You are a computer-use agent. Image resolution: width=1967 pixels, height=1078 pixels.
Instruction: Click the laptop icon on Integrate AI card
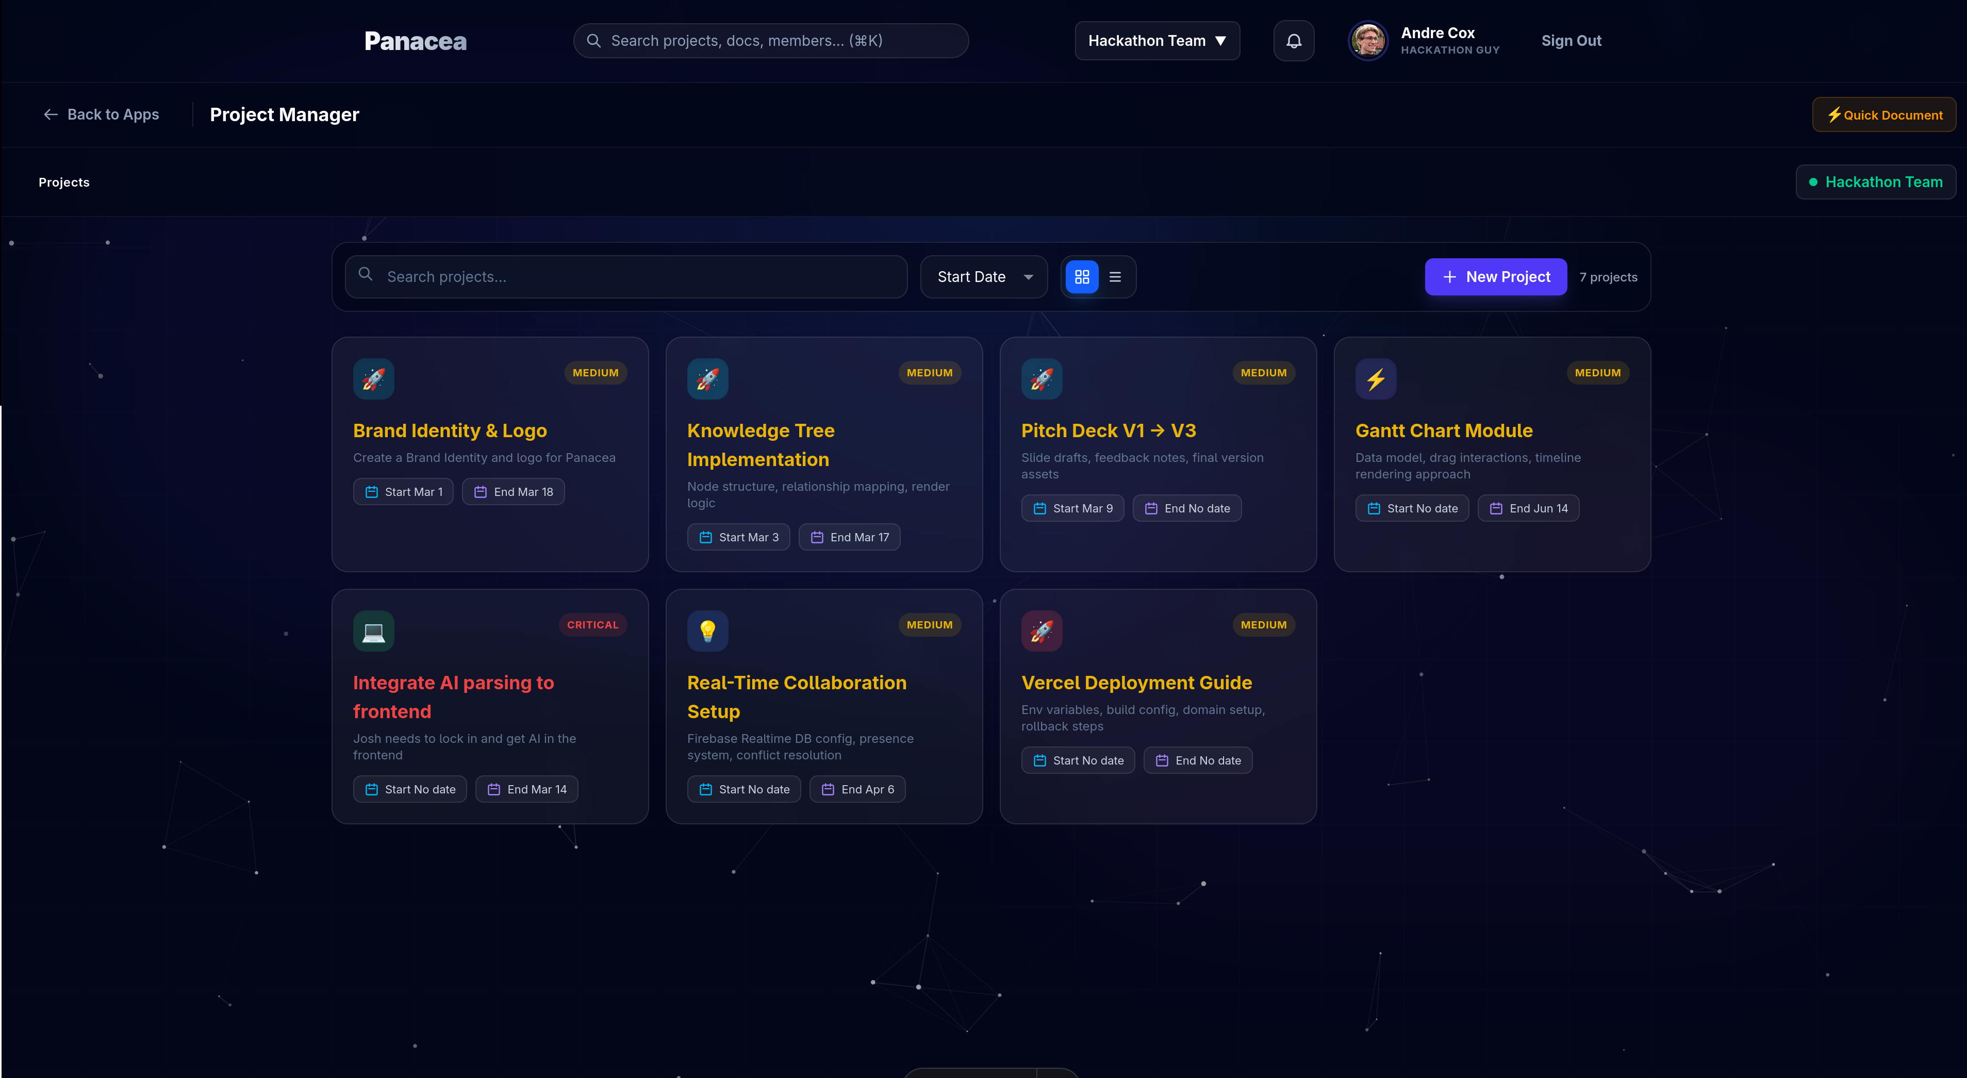[373, 631]
